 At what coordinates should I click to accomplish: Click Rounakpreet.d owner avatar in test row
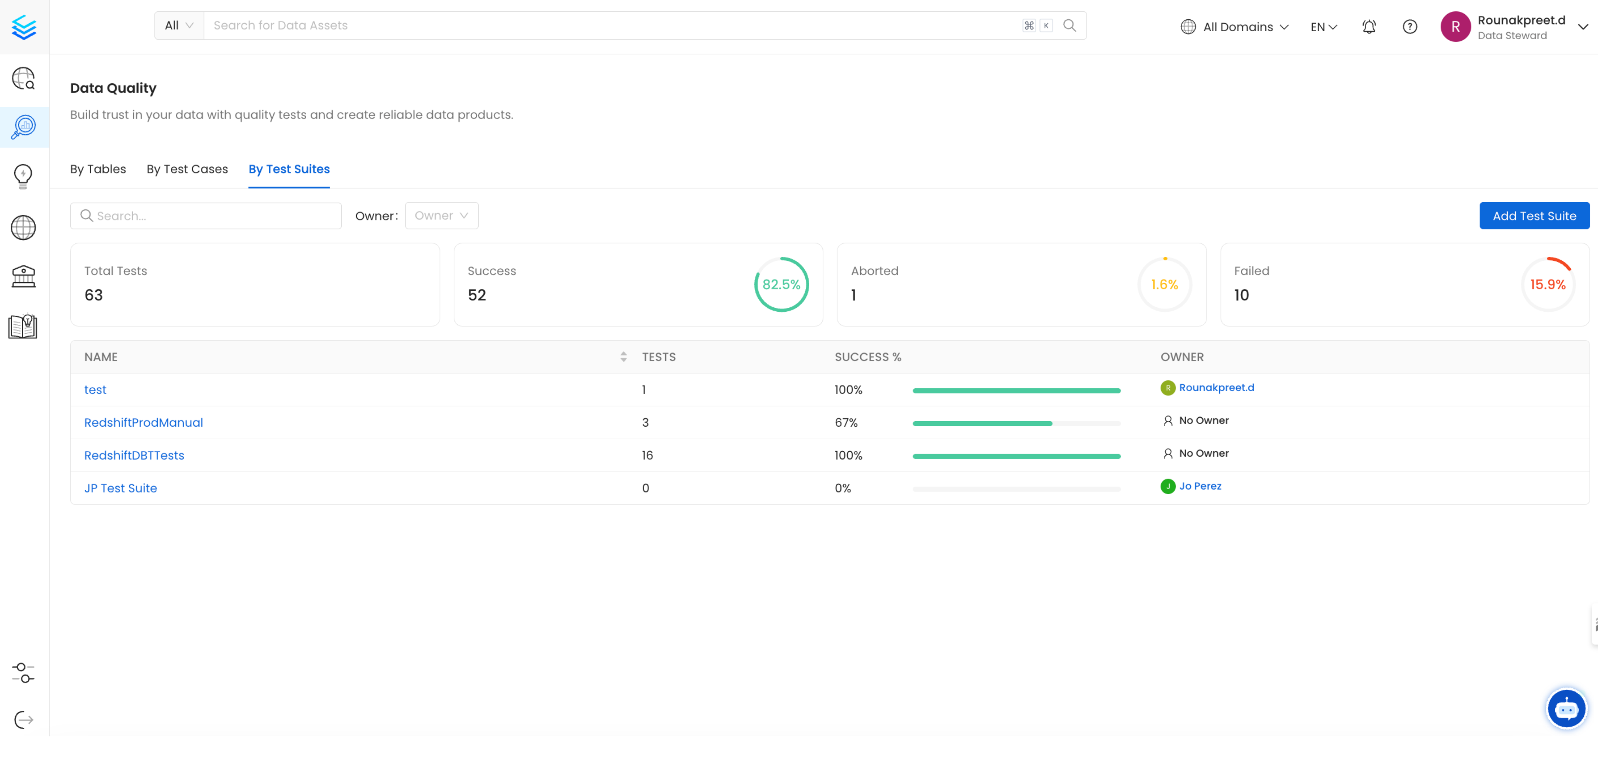coord(1168,388)
